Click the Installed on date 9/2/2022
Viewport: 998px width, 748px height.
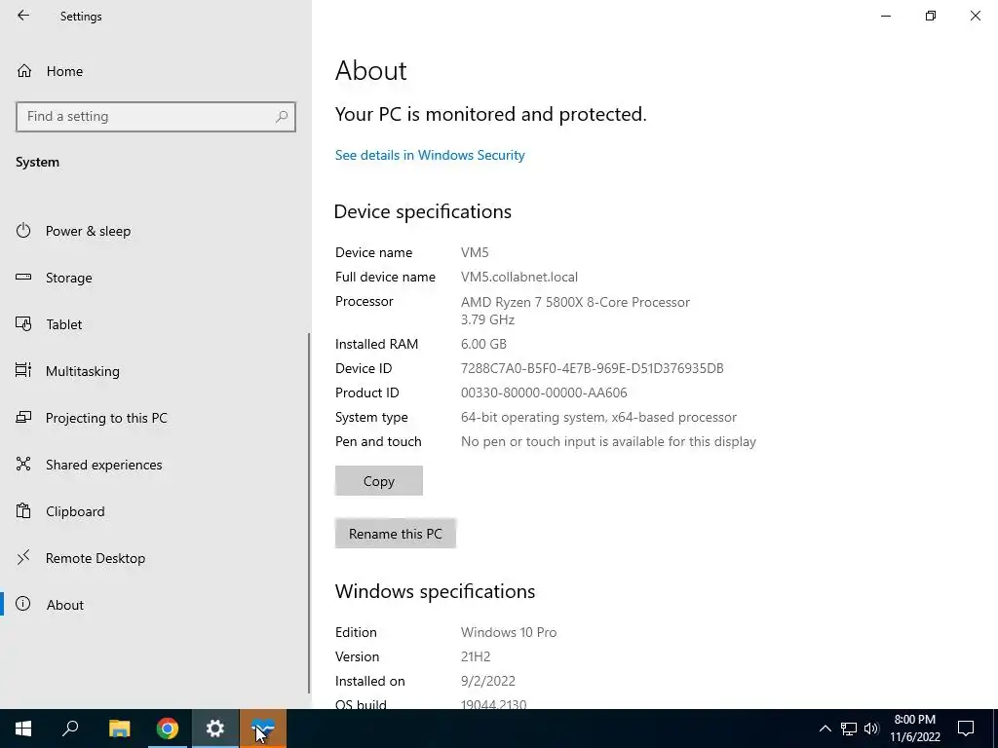pos(488,681)
